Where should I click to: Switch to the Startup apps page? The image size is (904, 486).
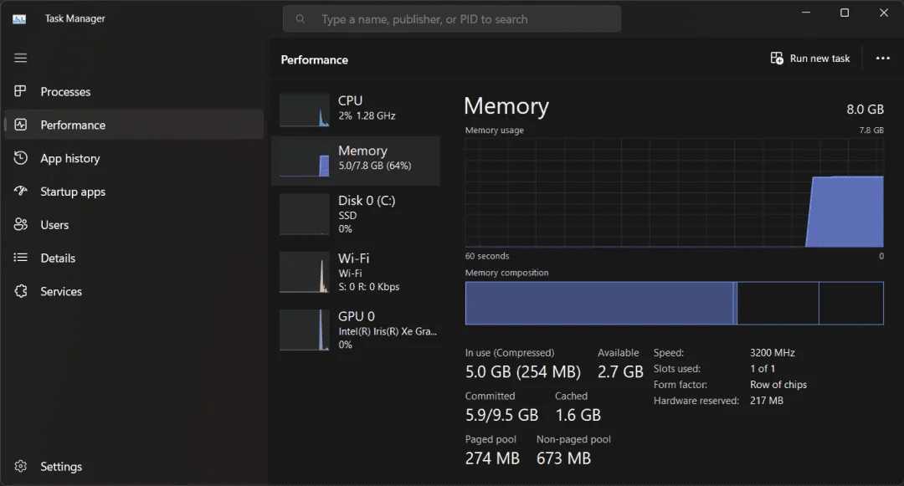click(x=134, y=192)
